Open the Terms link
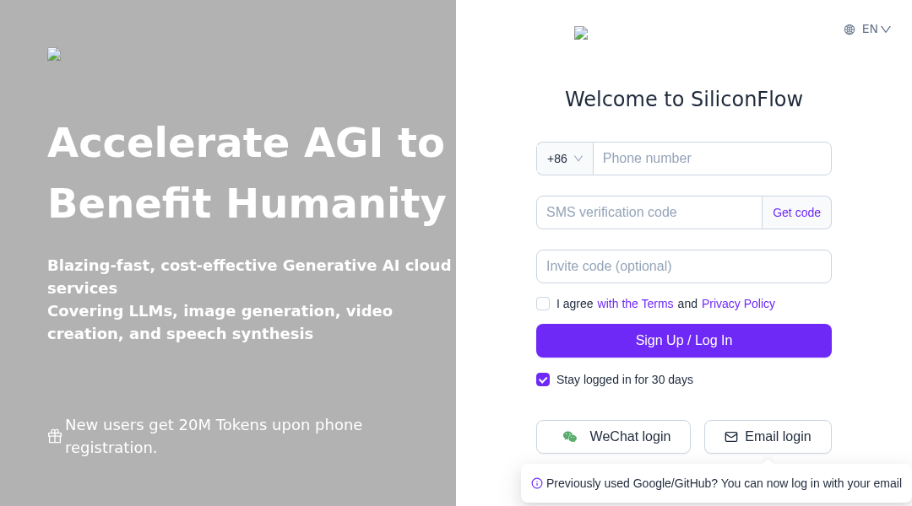This screenshot has height=506, width=912. 635,304
